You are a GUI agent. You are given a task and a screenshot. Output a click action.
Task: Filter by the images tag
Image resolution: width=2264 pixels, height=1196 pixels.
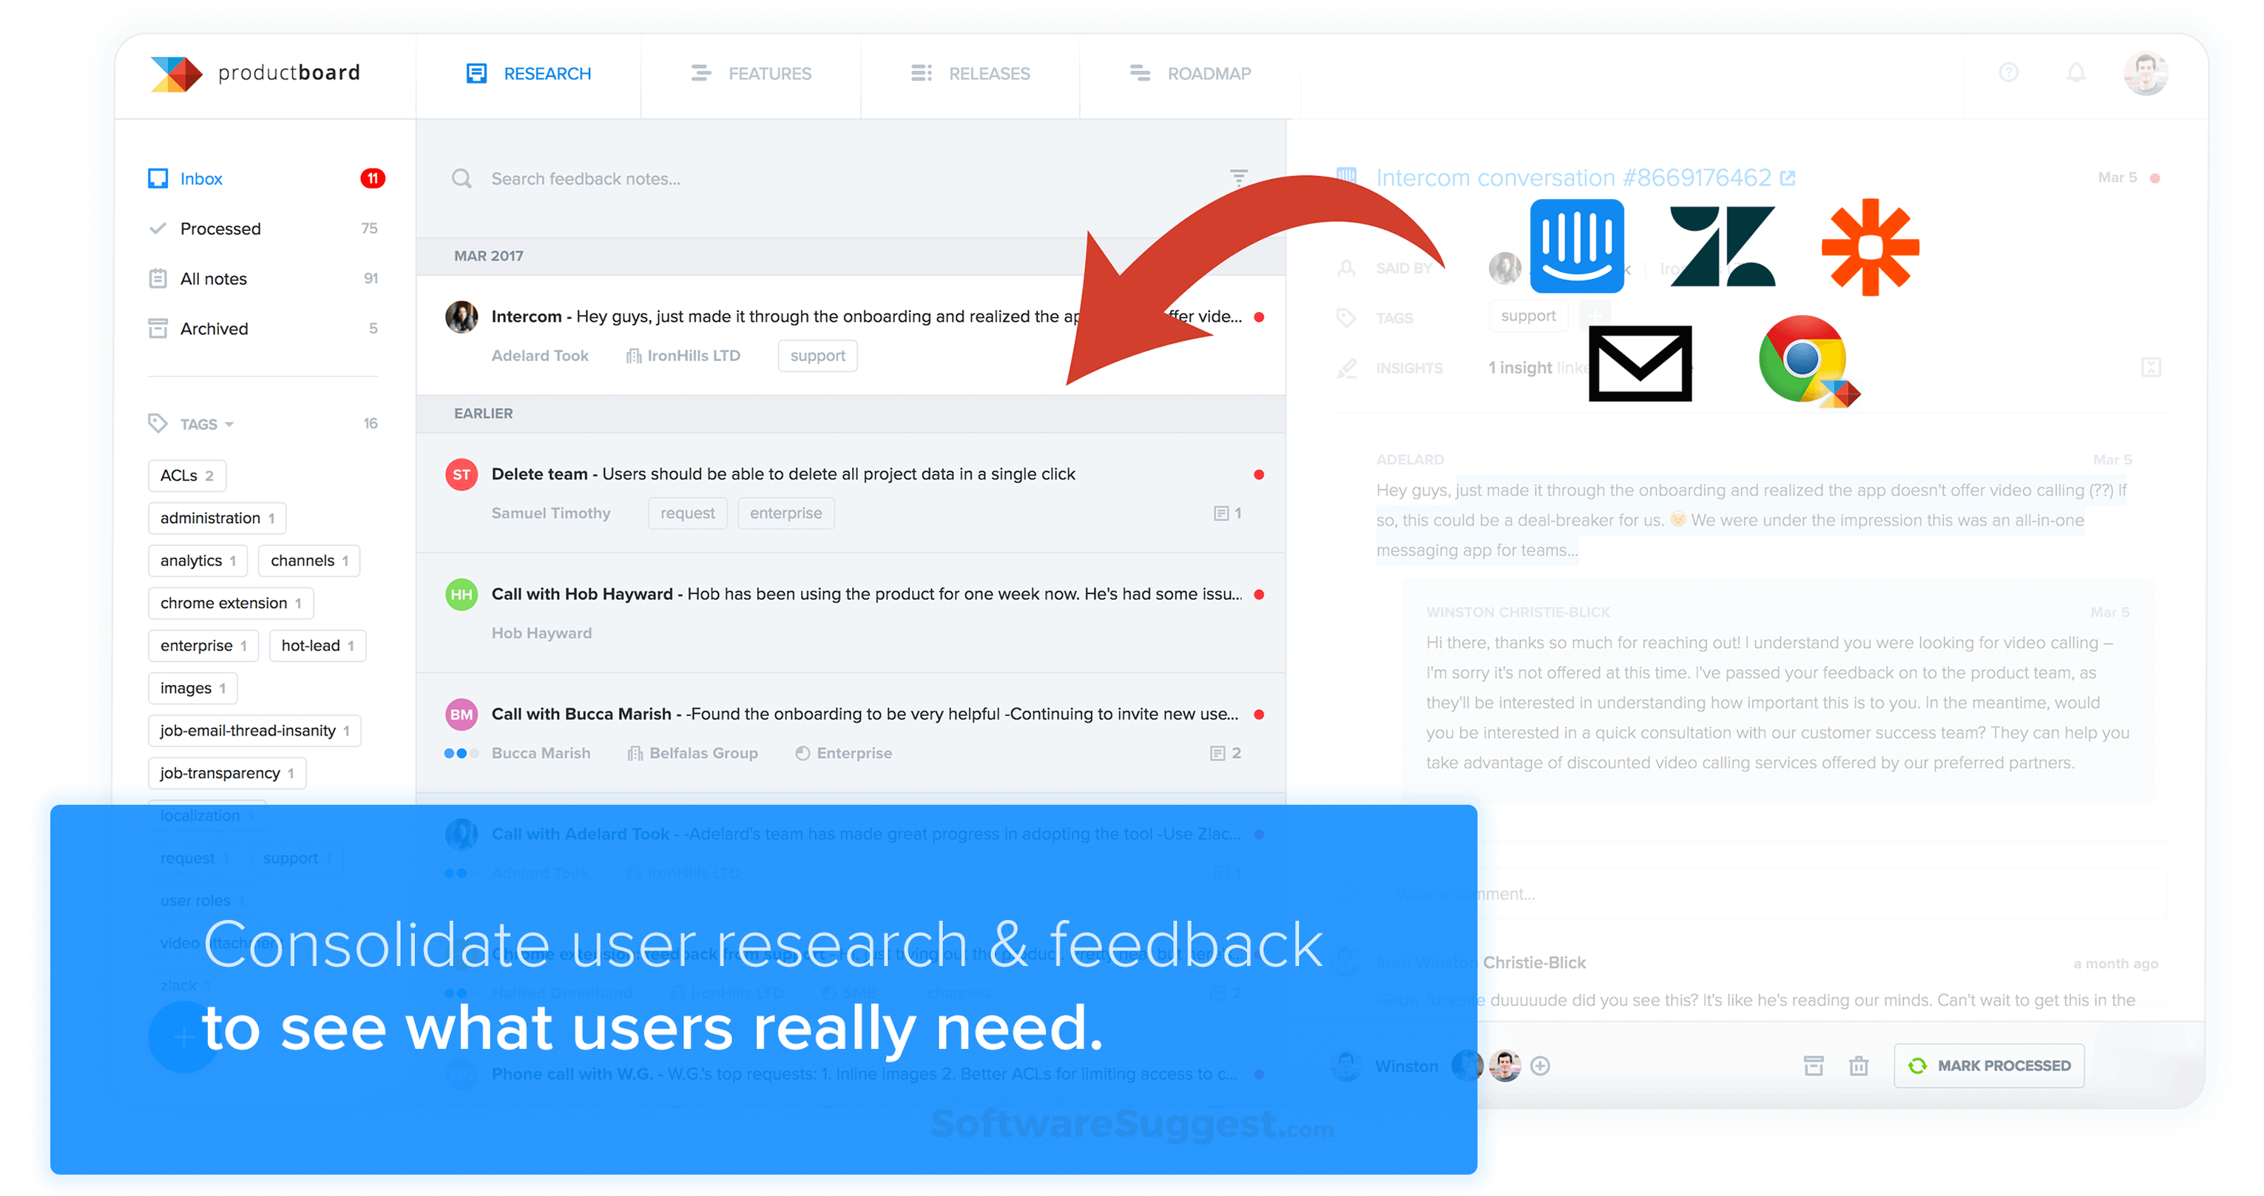(x=192, y=688)
